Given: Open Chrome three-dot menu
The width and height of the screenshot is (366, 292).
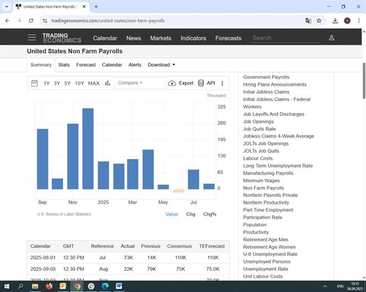Looking at the screenshot, I should pyautogui.click(x=359, y=21).
